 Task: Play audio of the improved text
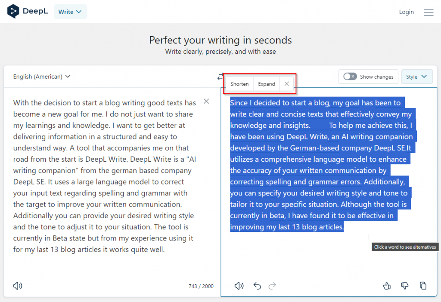click(239, 286)
